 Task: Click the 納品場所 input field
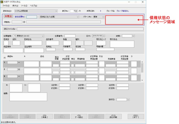tap(13, 50)
